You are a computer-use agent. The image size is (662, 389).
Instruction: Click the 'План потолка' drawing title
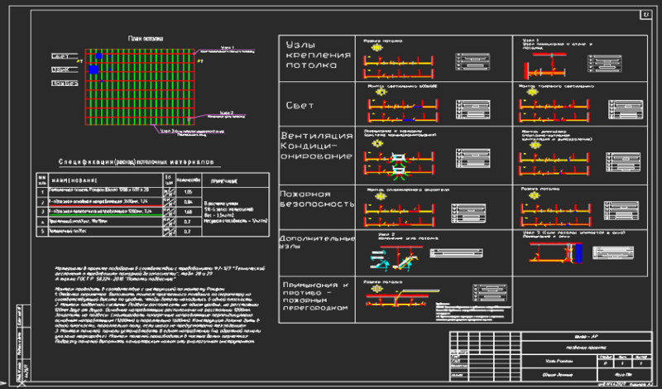click(146, 39)
